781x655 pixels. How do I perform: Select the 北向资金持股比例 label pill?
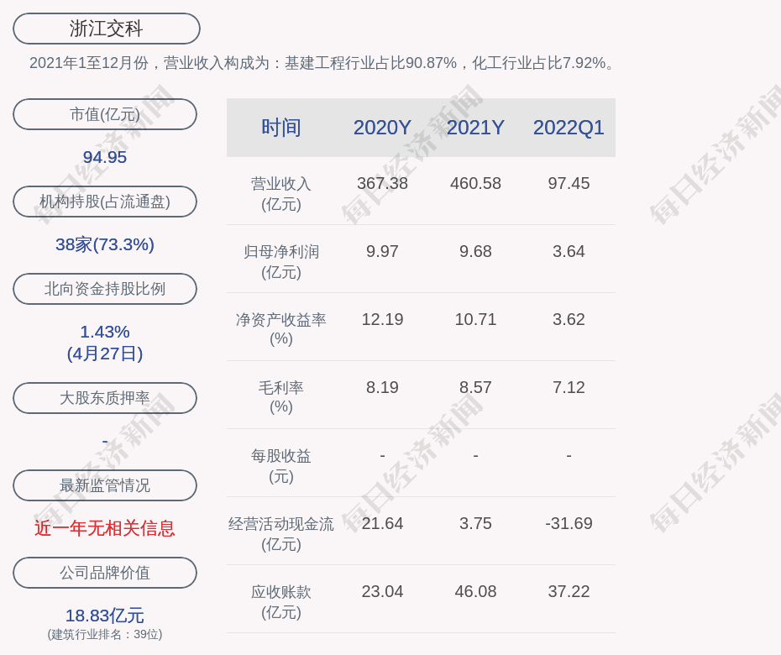(x=105, y=289)
